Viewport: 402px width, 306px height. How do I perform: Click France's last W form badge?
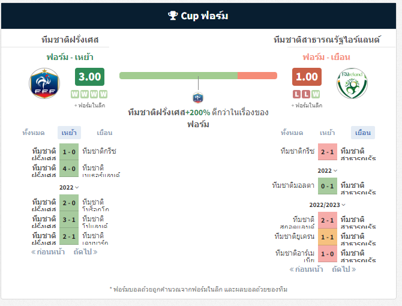click(x=103, y=94)
